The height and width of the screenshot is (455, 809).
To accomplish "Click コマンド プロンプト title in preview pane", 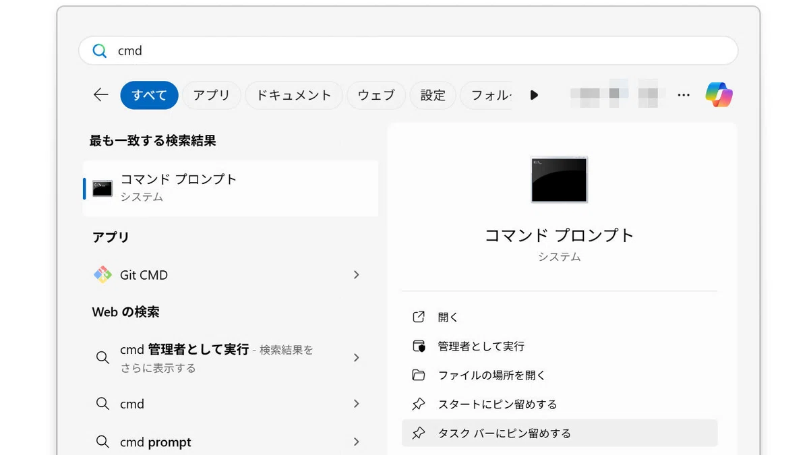I will click(560, 235).
